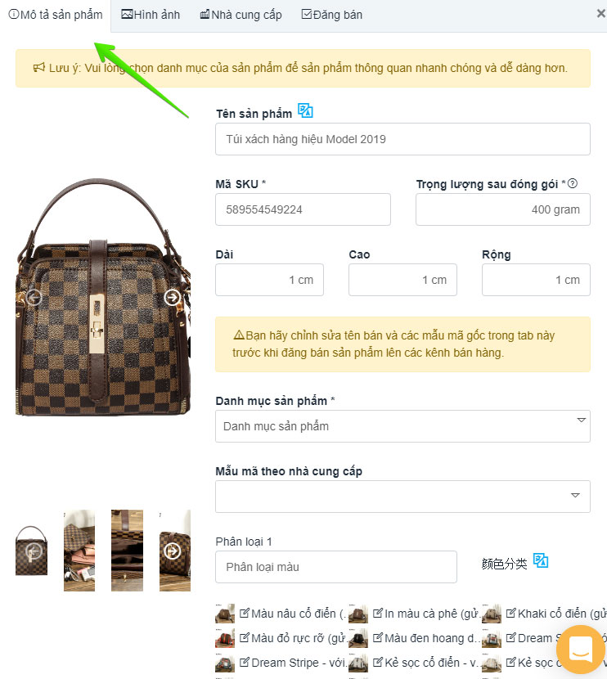Focus the Mã SKU input field
Image resolution: width=607 pixels, height=679 pixels.
[303, 209]
